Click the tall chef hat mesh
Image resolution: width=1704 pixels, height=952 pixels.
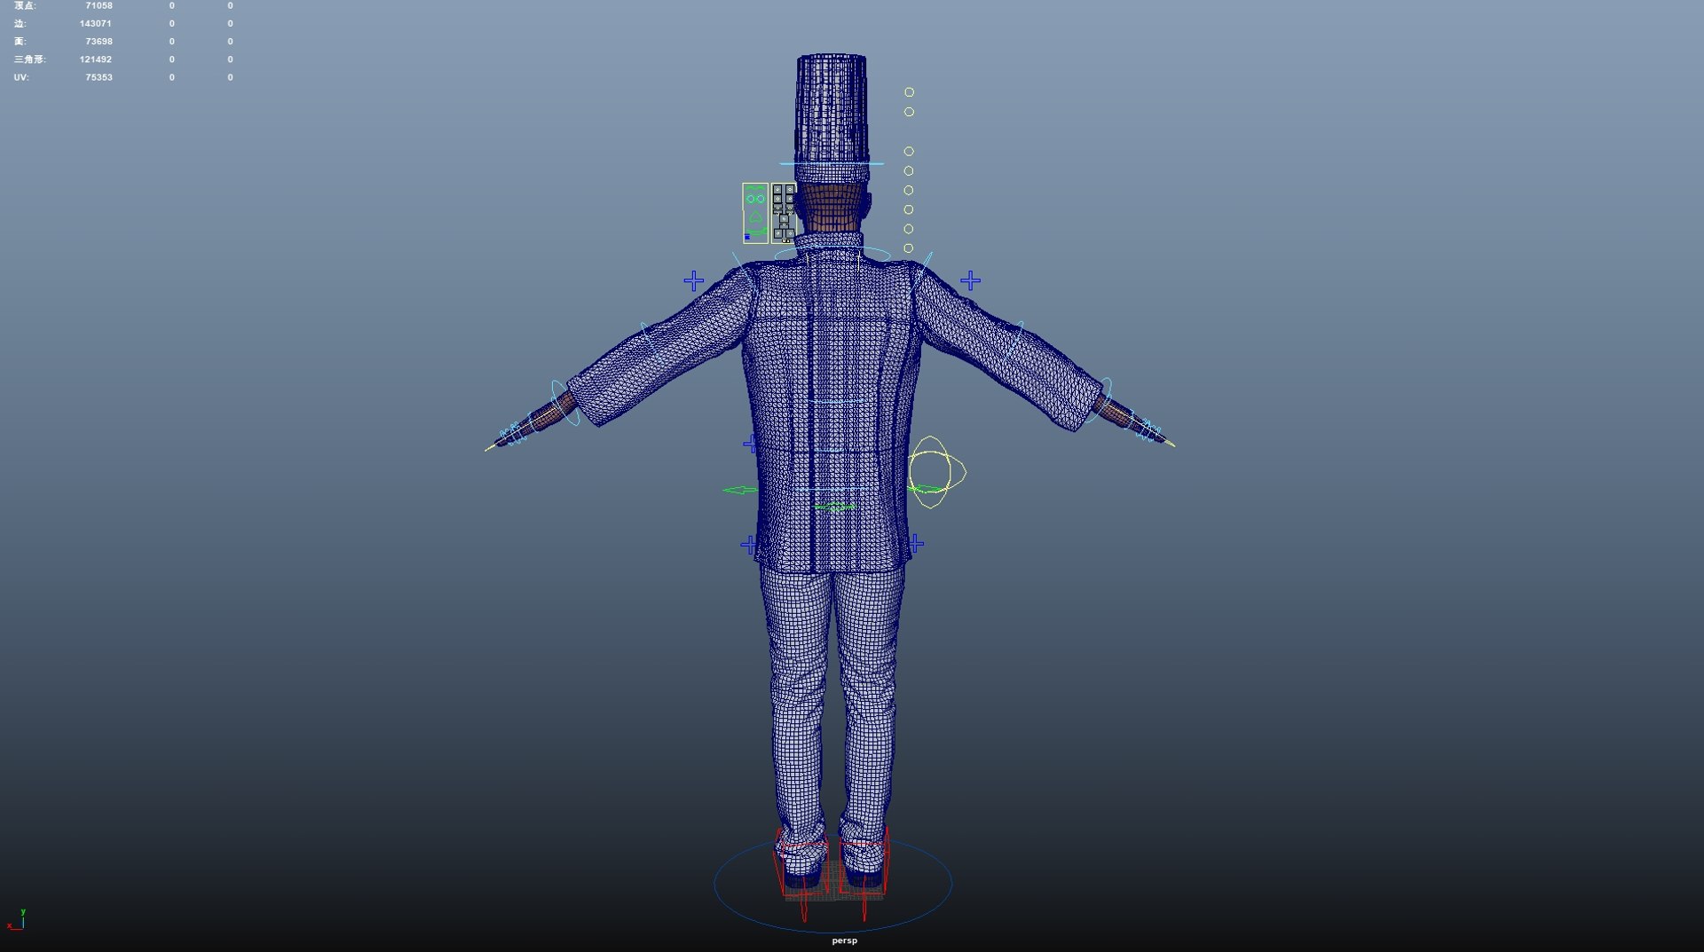[x=832, y=117]
